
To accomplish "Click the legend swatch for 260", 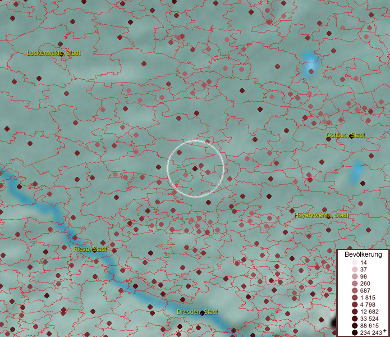I will (x=355, y=284).
